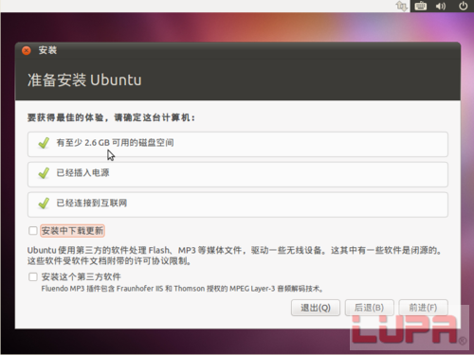
Task: Select the text 已经插入电源
Action: [x=82, y=172]
